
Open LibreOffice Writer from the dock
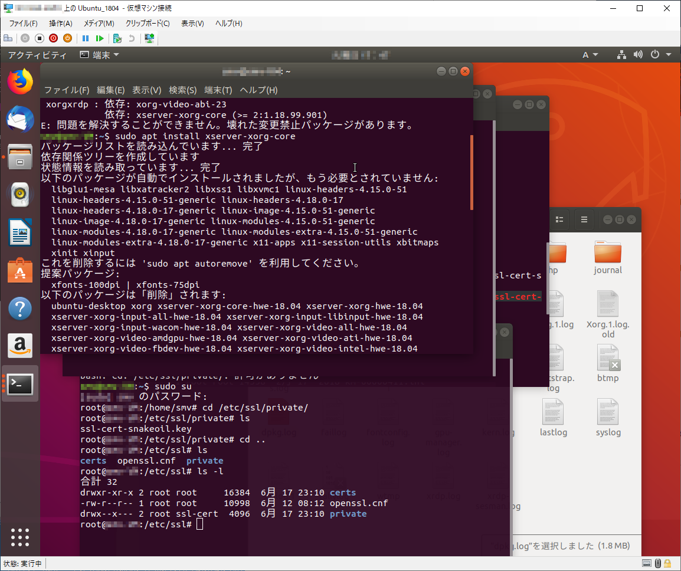click(x=20, y=232)
